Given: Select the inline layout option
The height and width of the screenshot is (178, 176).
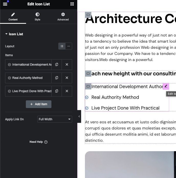Looking at the screenshot, I should (69, 46).
